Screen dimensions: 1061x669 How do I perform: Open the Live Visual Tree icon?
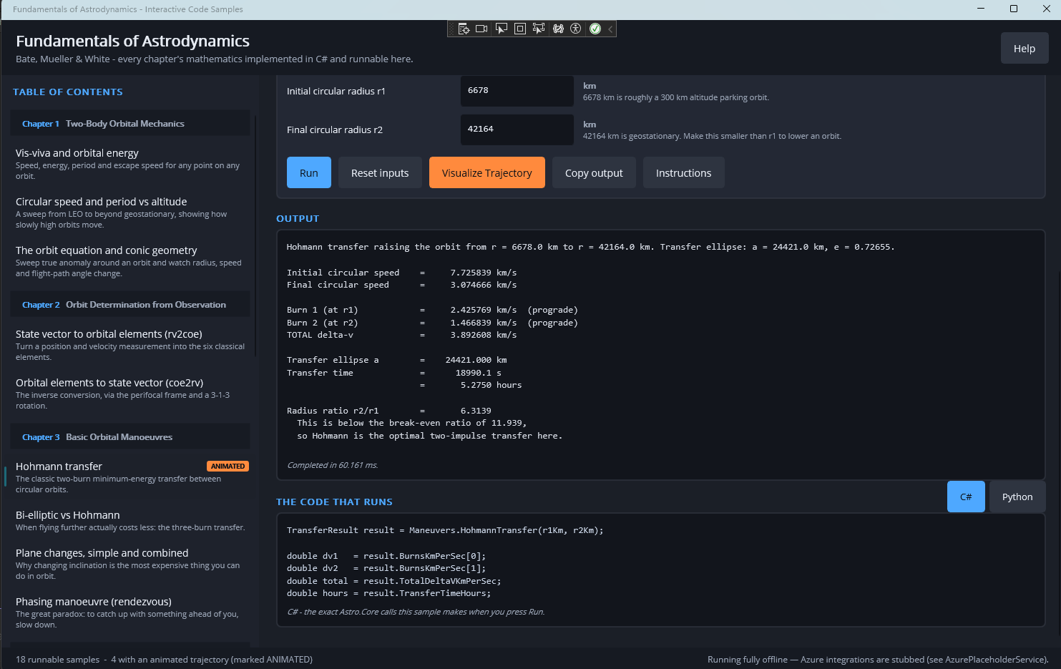pyautogui.click(x=464, y=29)
